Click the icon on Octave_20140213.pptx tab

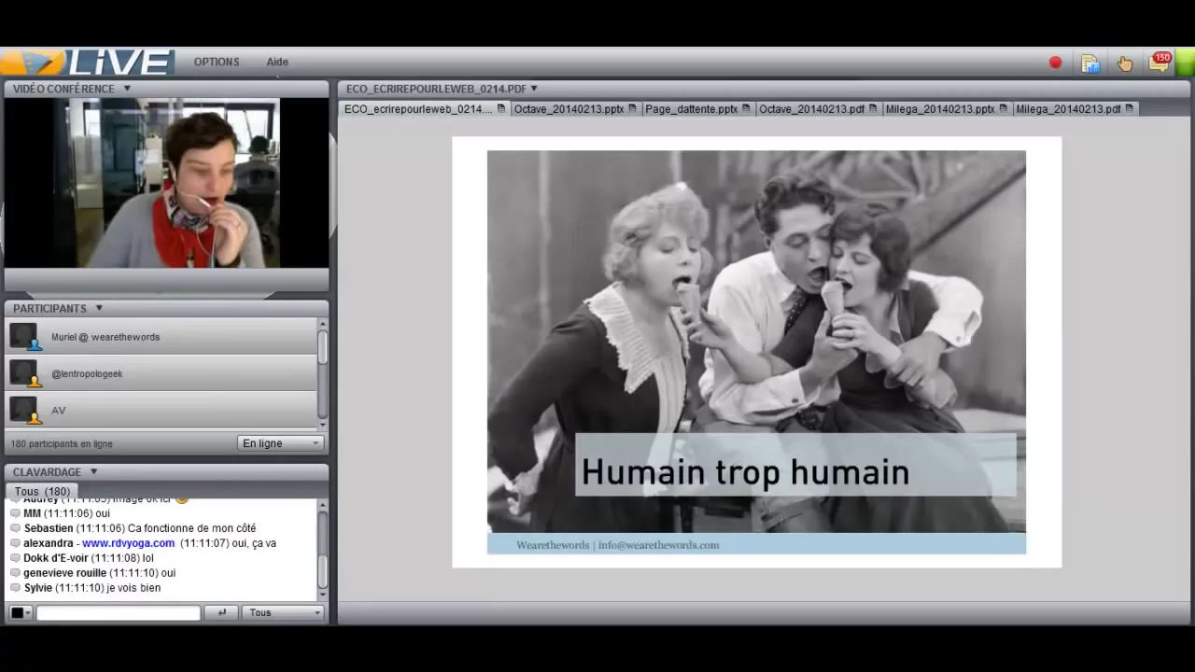(633, 109)
